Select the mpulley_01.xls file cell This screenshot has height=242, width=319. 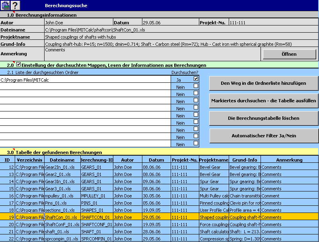click(x=62, y=196)
